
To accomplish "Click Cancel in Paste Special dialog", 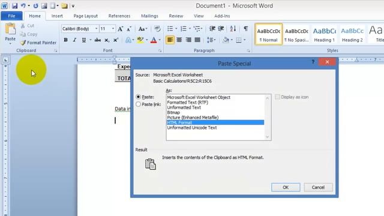I will point(318,187).
